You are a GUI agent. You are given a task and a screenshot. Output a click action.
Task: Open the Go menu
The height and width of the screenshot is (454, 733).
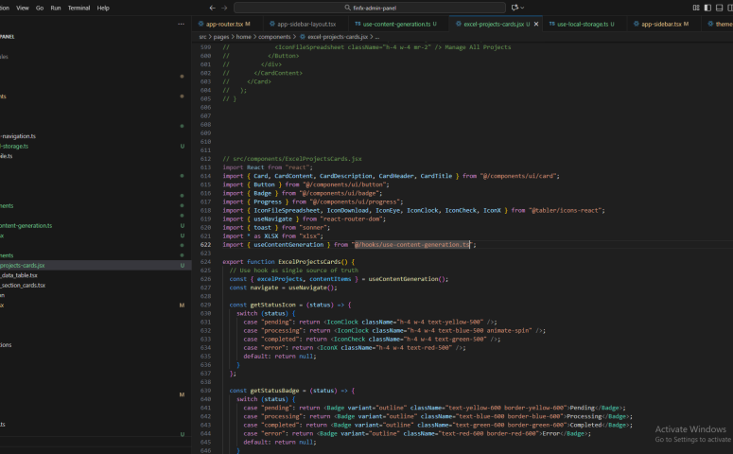click(x=39, y=8)
